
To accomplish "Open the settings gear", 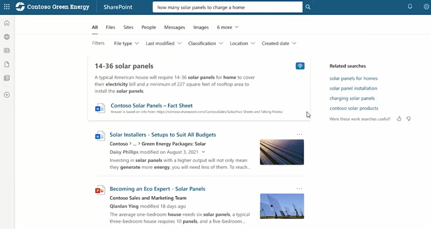I will 426,7.
